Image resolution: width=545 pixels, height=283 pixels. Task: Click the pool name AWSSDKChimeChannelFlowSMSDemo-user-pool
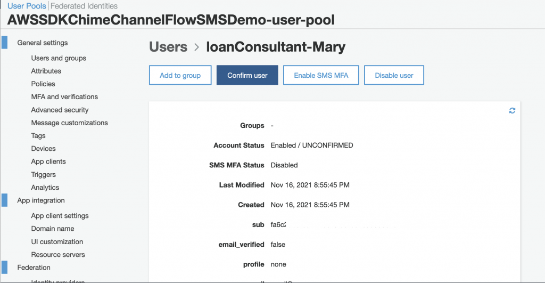[171, 20]
